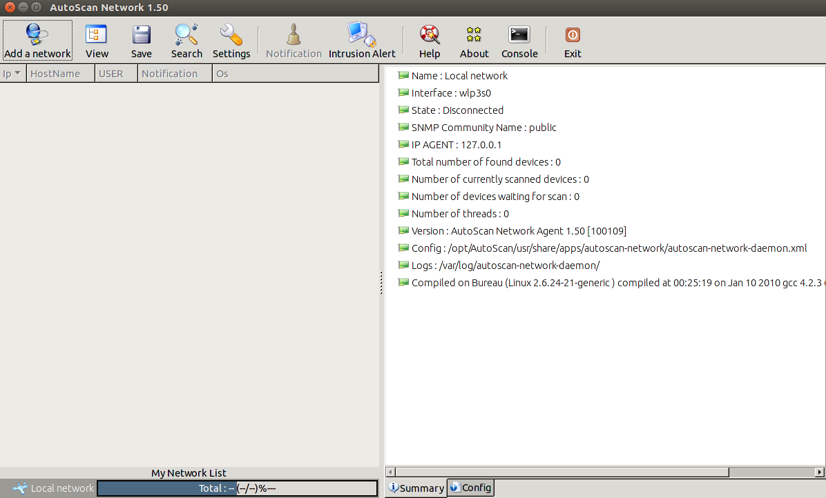The image size is (826, 498).
Task: Click the horizontal scrollbar right arrow
Action: (820, 472)
